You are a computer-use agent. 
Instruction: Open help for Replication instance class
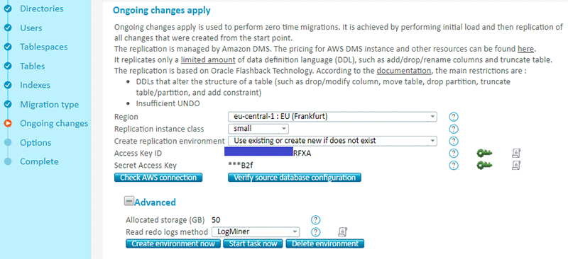point(454,129)
